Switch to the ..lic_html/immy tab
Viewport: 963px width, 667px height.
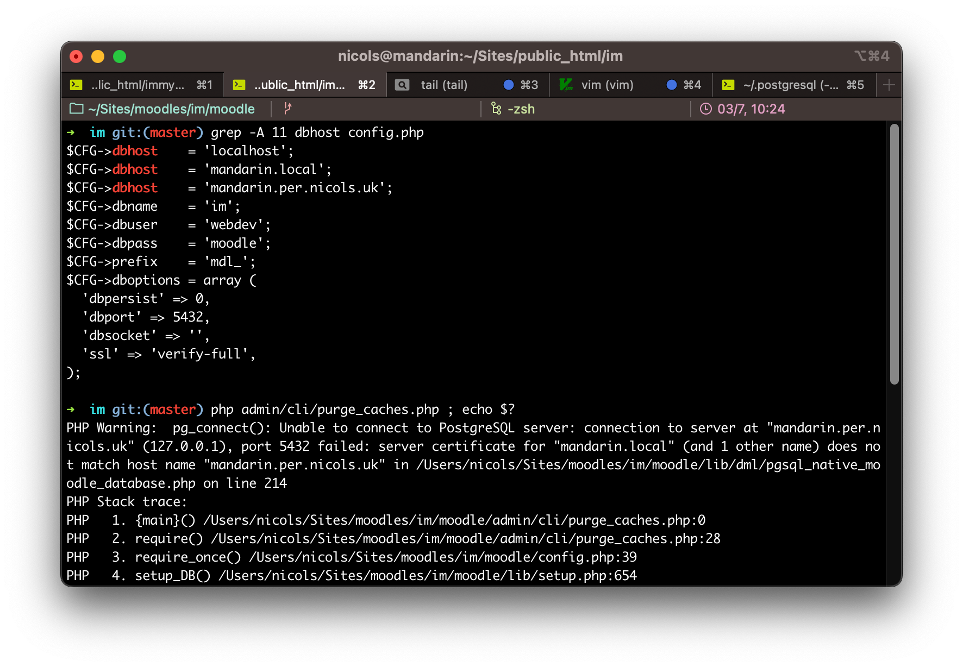pos(142,85)
